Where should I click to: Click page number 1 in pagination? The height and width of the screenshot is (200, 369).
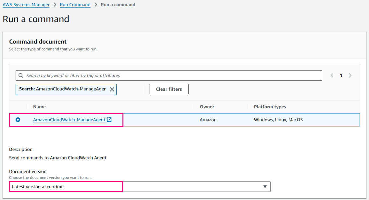click(x=341, y=75)
